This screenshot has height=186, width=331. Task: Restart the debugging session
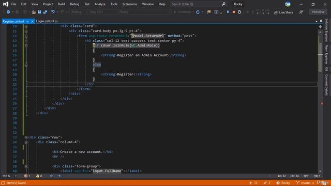click(239, 12)
